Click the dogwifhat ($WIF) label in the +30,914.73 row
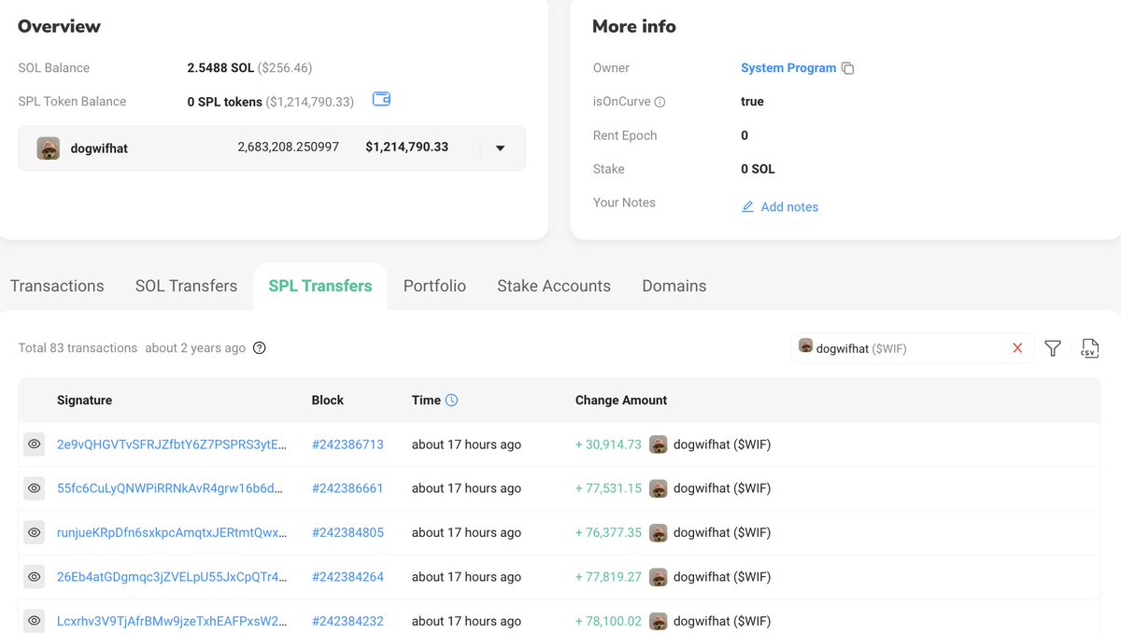The width and height of the screenshot is (1121, 634). 722,444
